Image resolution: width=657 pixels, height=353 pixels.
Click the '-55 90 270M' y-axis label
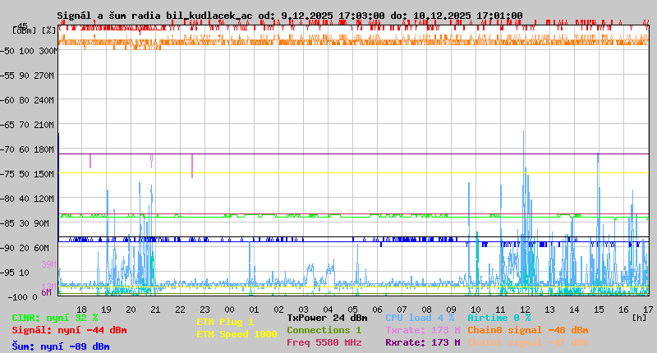(27, 76)
